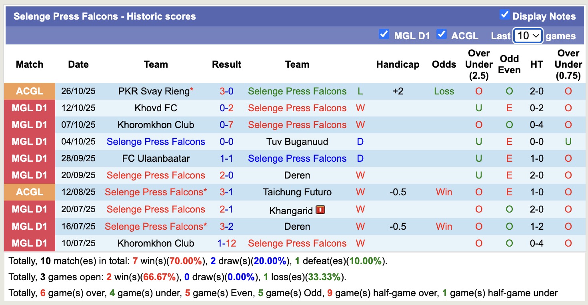Open the FC Ulaanbaatar team page
Image resolution: width=588 pixels, height=305 pixels.
point(156,158)
